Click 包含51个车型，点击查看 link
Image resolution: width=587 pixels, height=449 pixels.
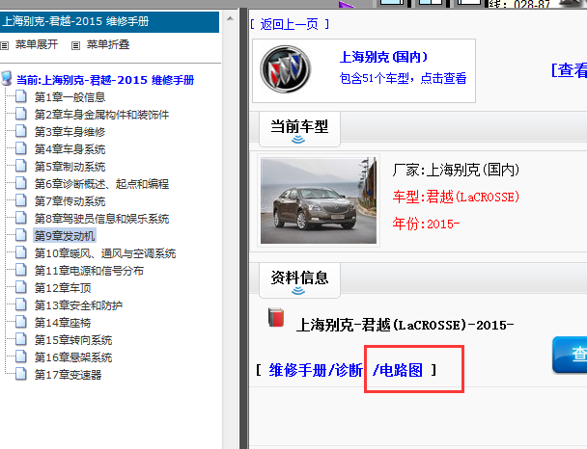coord(403,78)
